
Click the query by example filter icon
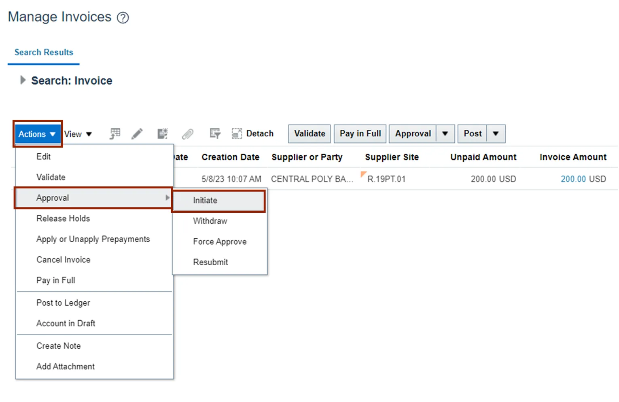pyautogui.click(x=215, y=133)
